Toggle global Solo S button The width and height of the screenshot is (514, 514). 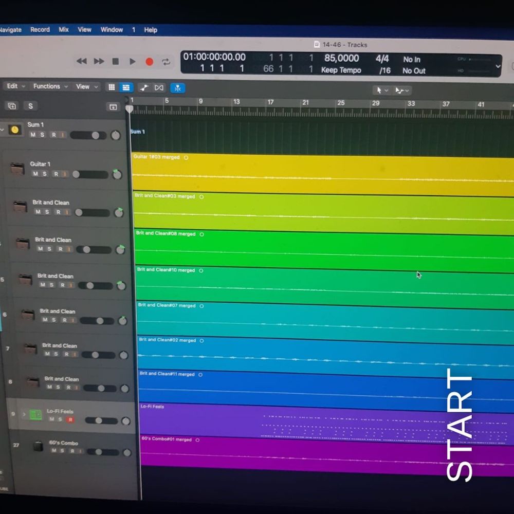(30, 106)
